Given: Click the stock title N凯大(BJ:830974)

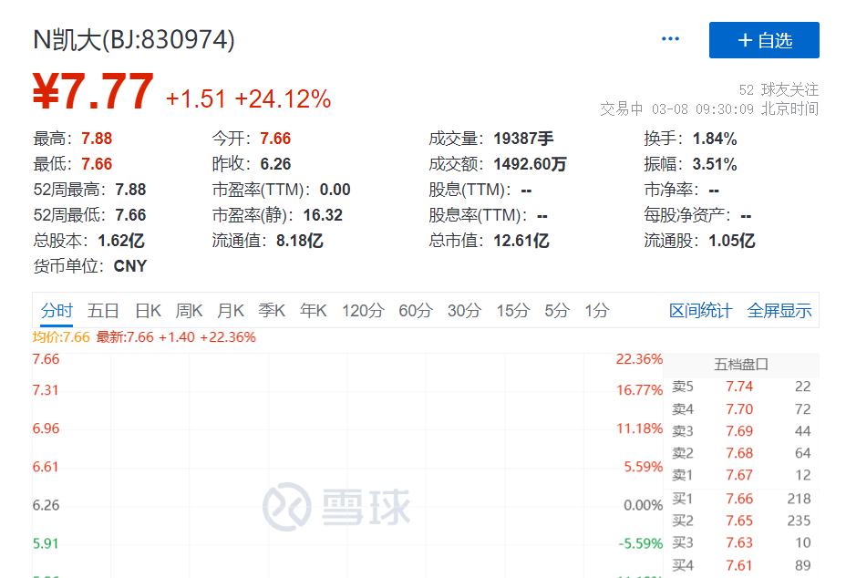Looking at the screenshot, I should (134, 40).
